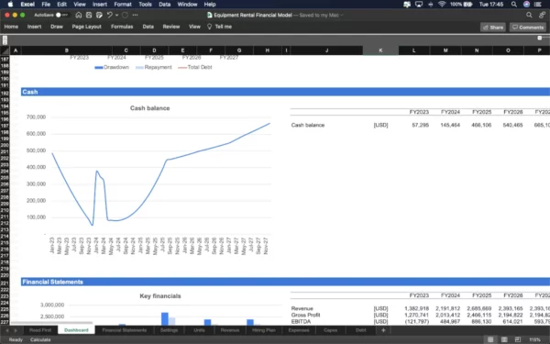This screenshot has width=550, height=344.
Task: Open the View ribbon tab
Action: 194,27
